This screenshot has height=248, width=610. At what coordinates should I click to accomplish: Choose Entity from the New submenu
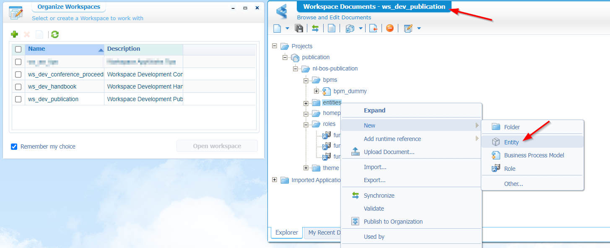point(511,142)
